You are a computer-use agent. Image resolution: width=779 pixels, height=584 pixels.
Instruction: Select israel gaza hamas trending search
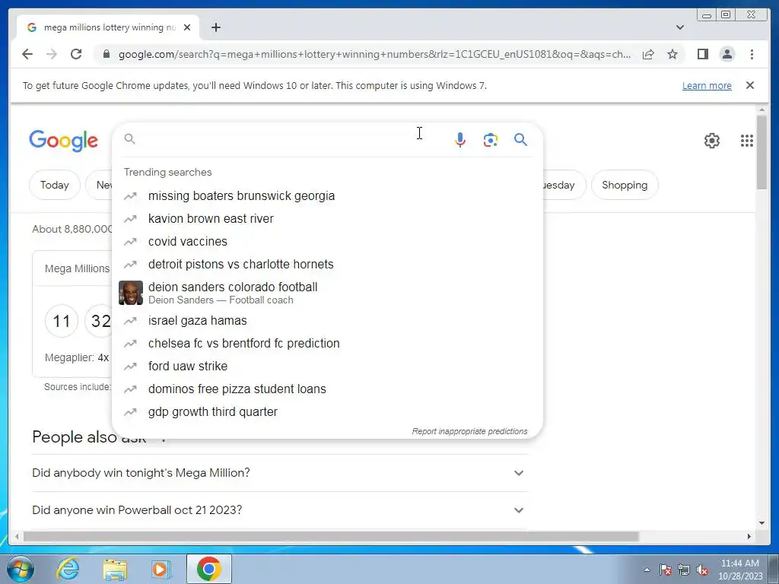(328, 320)
